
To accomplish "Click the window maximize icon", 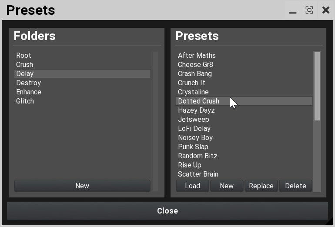I will tap(309, 10).
